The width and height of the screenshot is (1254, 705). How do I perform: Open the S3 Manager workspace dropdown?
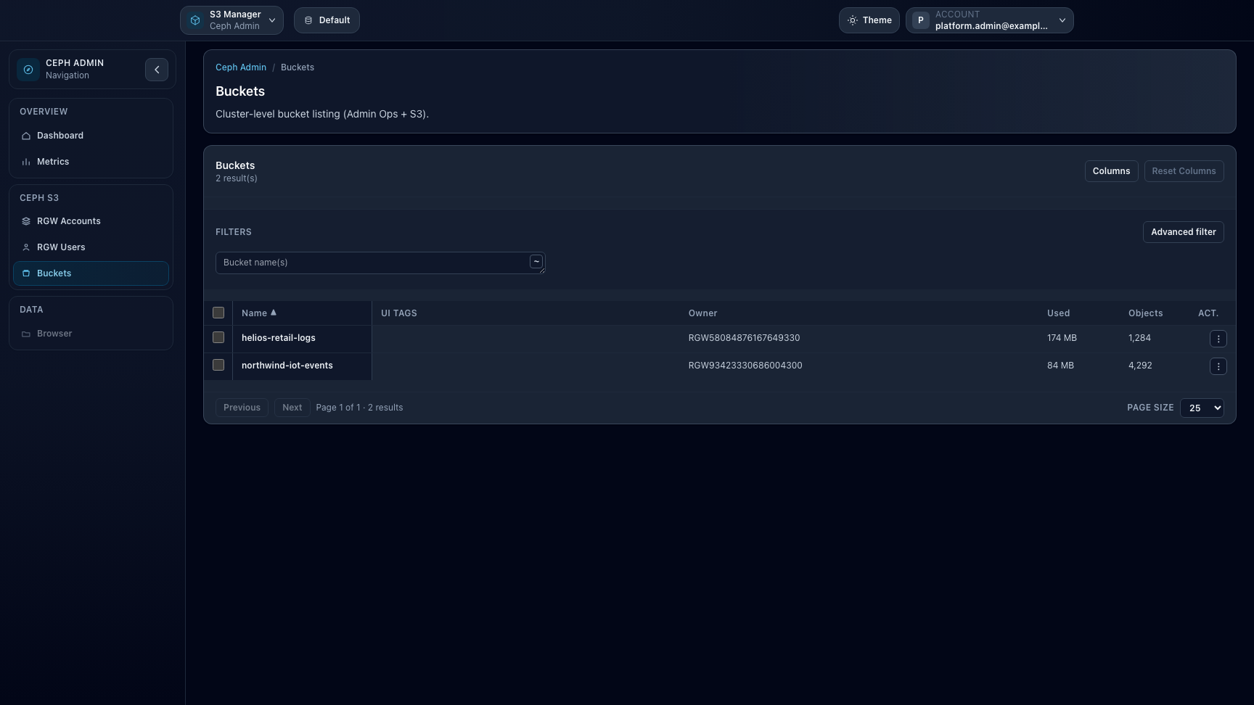coord(271,20)
